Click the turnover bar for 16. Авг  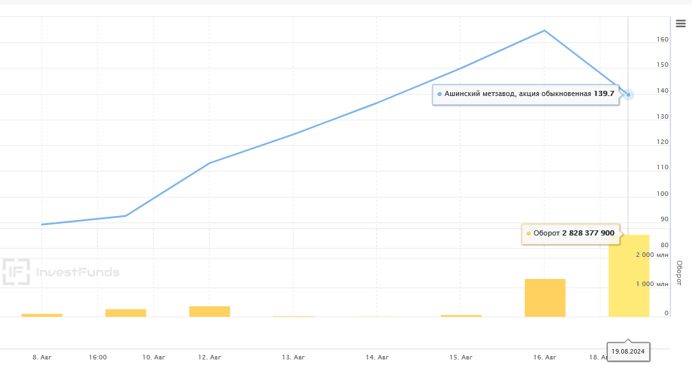[545, 298]
